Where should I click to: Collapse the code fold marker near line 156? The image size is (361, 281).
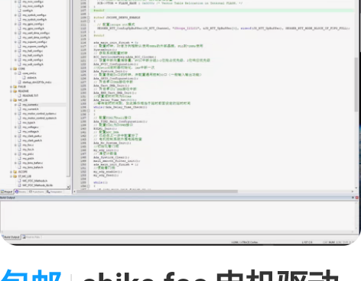(89, 186)
